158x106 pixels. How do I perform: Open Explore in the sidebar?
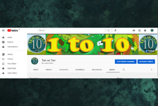point(10,42)
